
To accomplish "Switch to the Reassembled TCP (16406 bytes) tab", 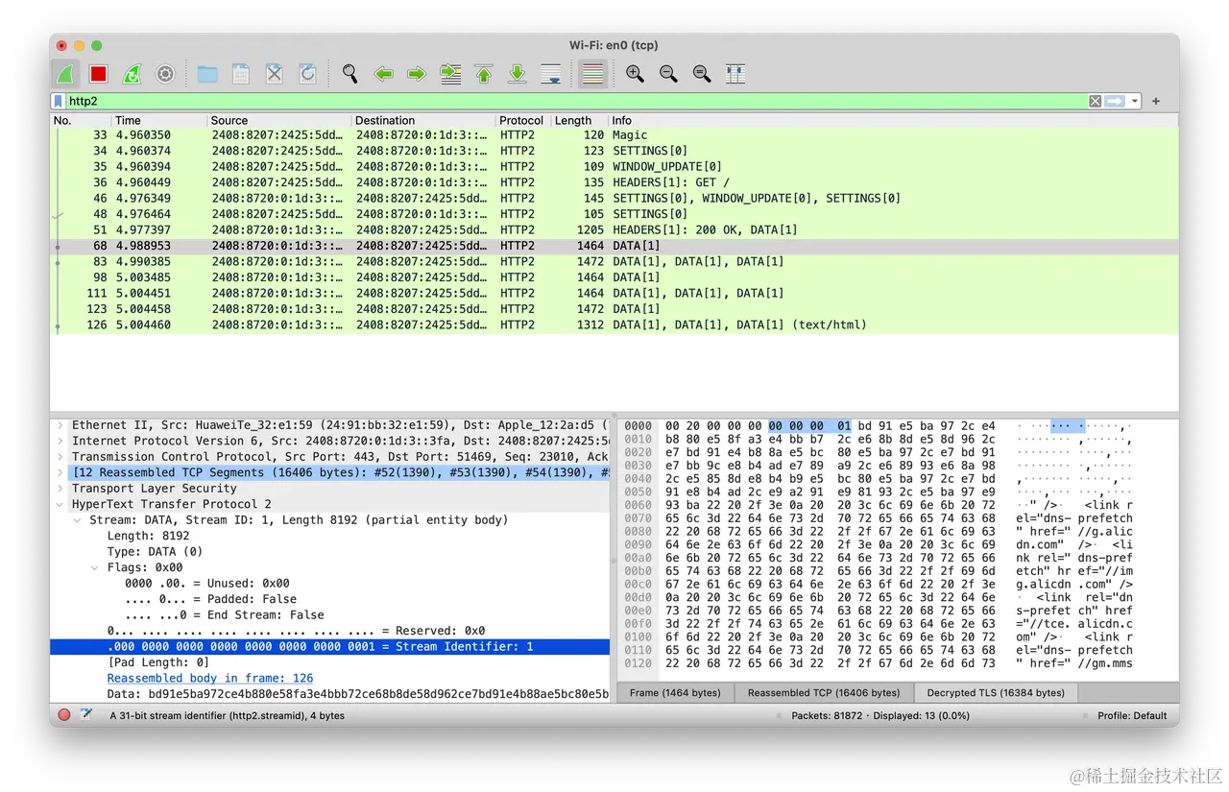I will point(824,692).
